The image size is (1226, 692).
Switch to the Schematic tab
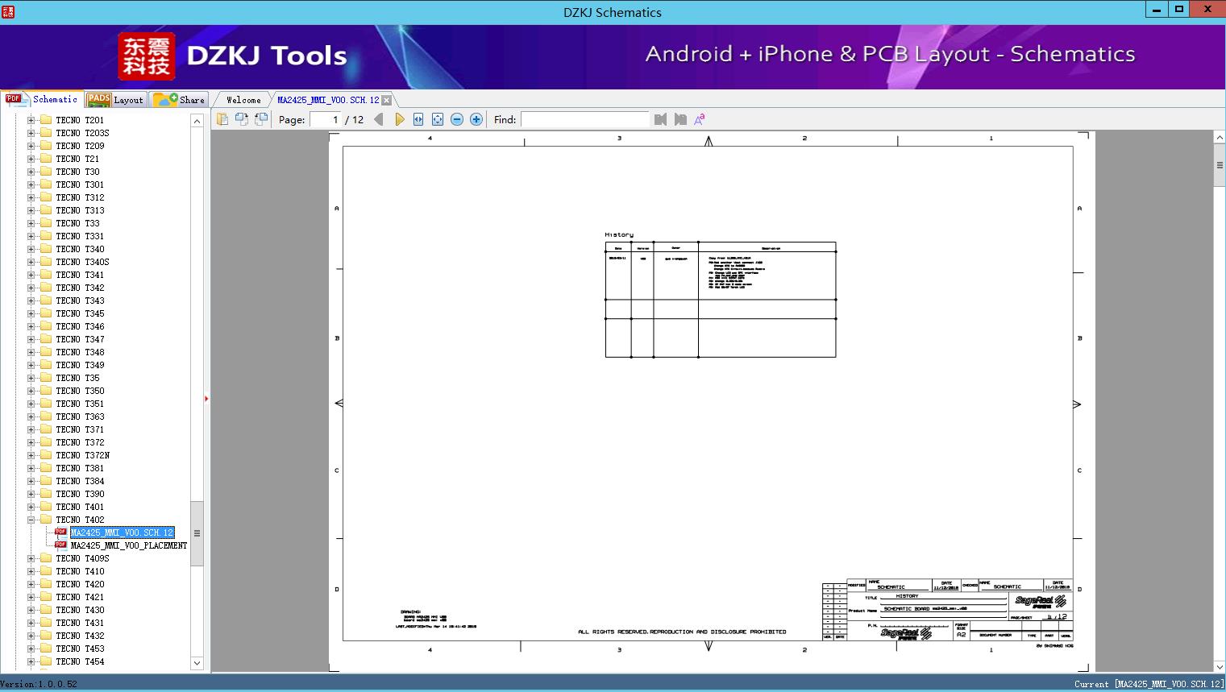(42, 99)
